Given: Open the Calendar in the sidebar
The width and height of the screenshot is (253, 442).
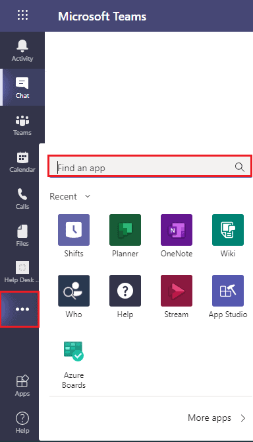Looking at the screenshot, I should click(x=22, y=162).
